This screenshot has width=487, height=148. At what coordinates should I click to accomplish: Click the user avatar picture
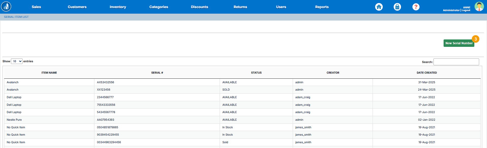pos(479,7)
